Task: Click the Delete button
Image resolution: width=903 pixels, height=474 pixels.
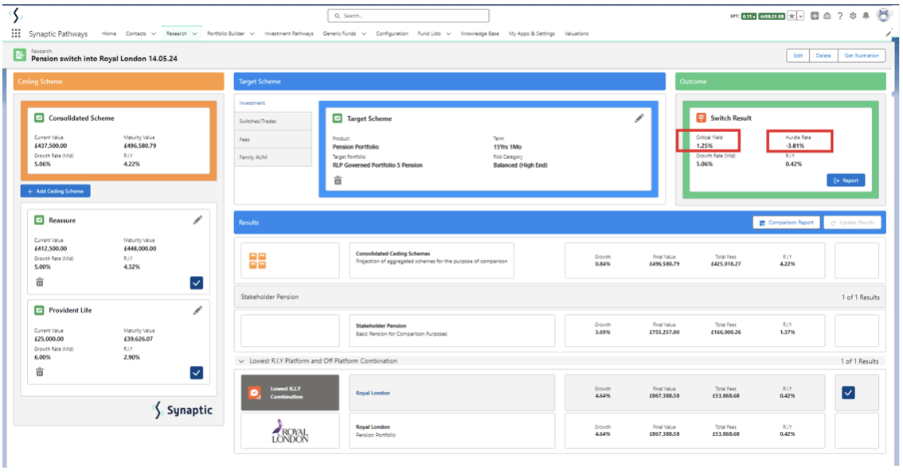Action: tap(823, 56)
